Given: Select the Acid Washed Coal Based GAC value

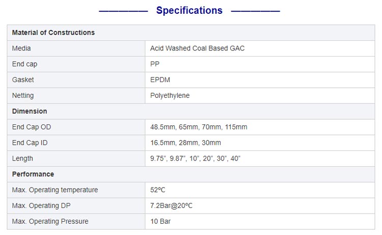Looking at the screenshot, I should tap(197, 48).
